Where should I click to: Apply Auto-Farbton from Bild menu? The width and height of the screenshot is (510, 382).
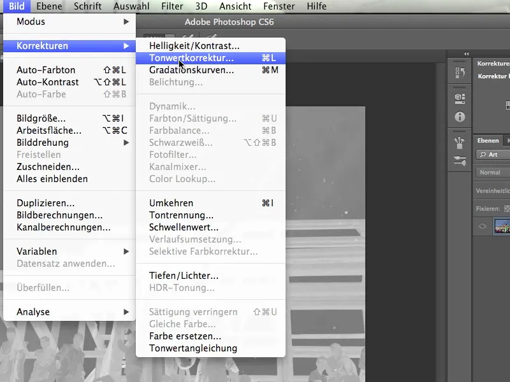69,70
